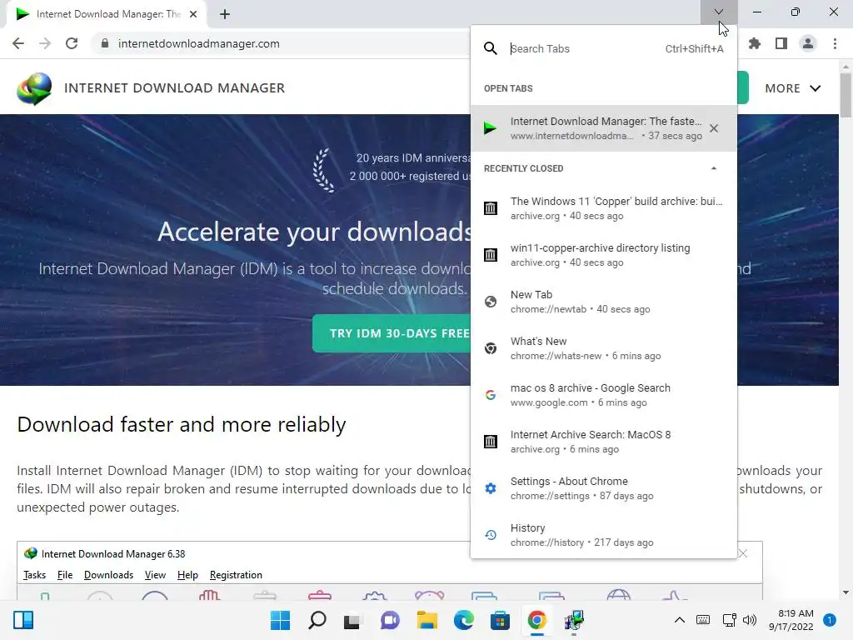This screenshot has height=640, width=853.
Task: Reopen win11-copper-archive directory listing
Action: click(603, 255)
